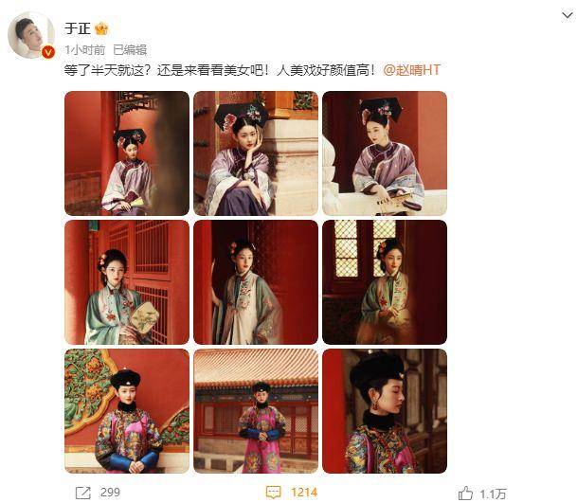Open last photo of woman's side profile
The height and width of the screenshot is (503, 577).
(x=385, y=411)
